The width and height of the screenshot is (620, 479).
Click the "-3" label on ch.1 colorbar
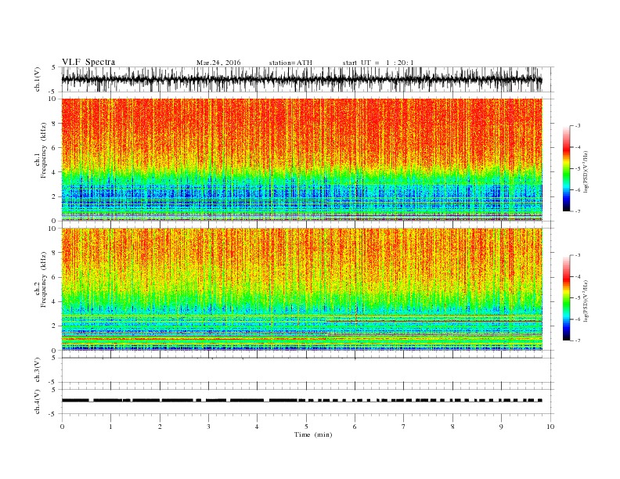[x=578, y=126]
